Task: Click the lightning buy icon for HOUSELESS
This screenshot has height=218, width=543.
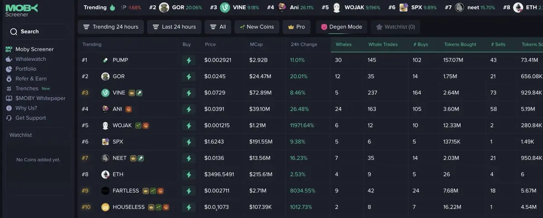Action: click(189, 207)
